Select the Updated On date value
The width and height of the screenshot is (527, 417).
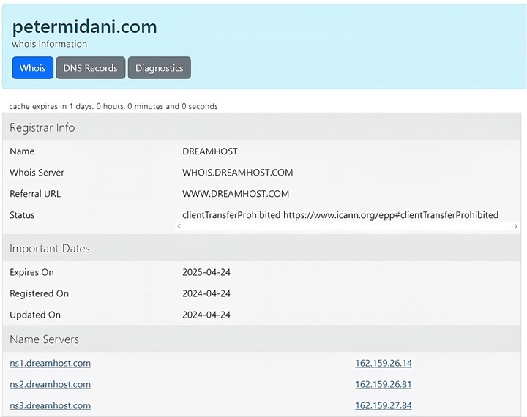point(206,315)
